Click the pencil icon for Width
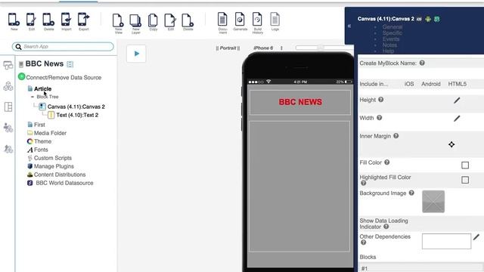 tap(457, 119)
